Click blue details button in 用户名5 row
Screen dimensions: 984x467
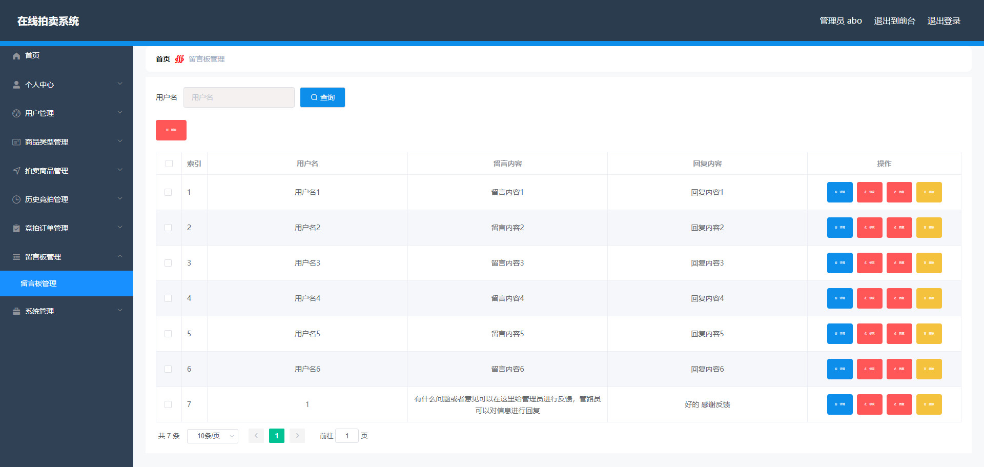coord(839,334)
